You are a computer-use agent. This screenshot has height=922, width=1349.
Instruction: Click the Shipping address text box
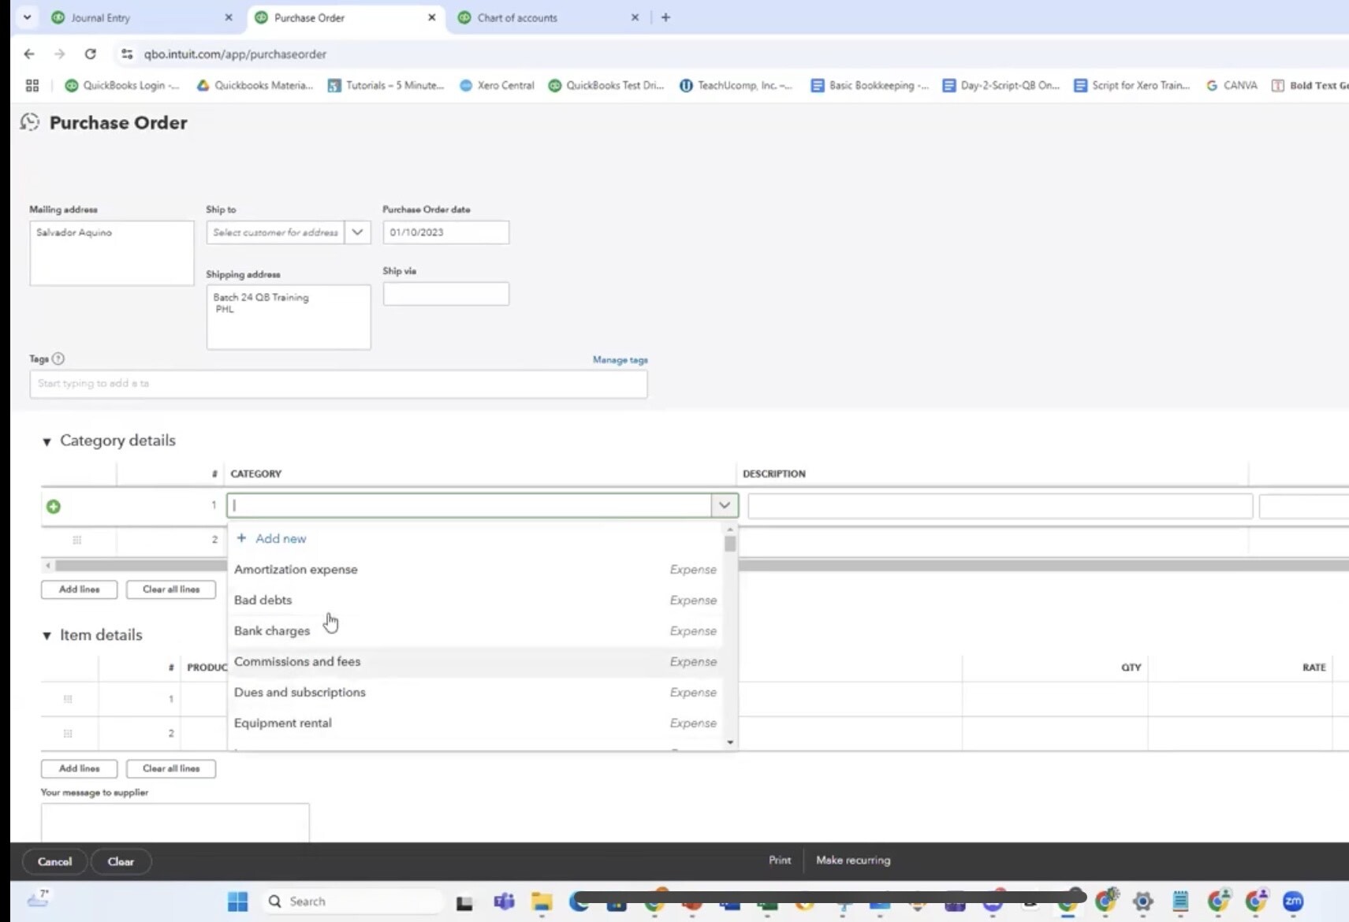[x=289, y=317]
